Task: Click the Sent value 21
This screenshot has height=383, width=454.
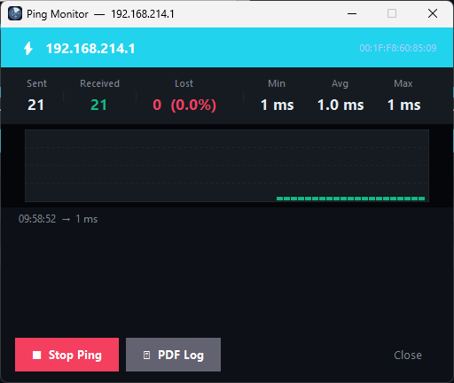Action: (x=35, y=105)
